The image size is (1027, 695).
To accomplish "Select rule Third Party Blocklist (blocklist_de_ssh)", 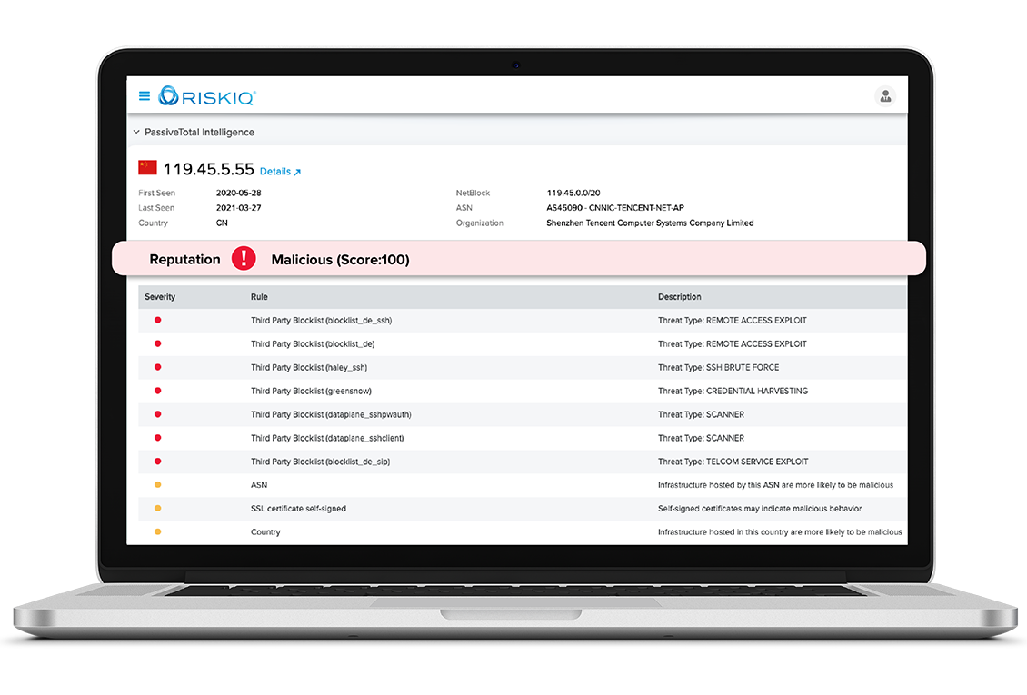I will (x=321, y=321).
